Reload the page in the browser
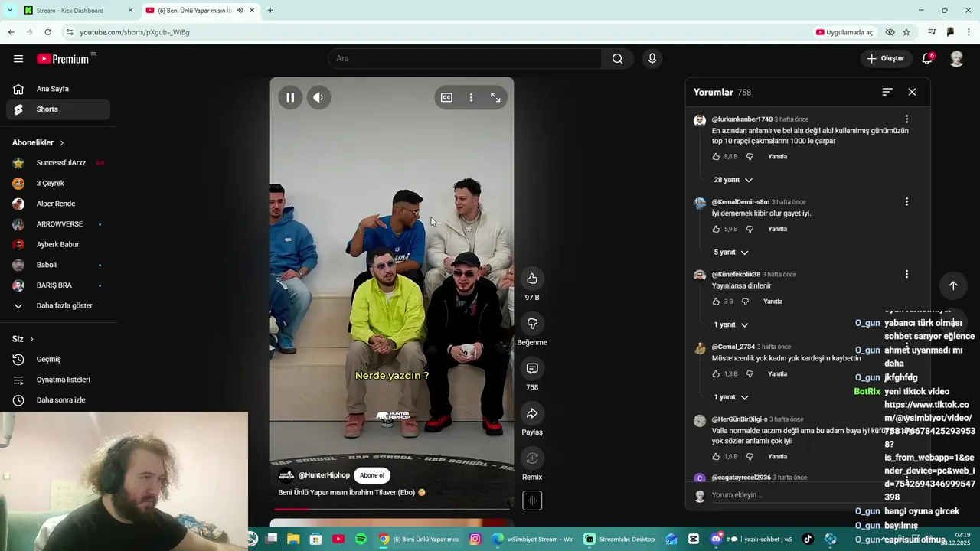The width and height of the screenshot is (980, 551). (47, 32)
